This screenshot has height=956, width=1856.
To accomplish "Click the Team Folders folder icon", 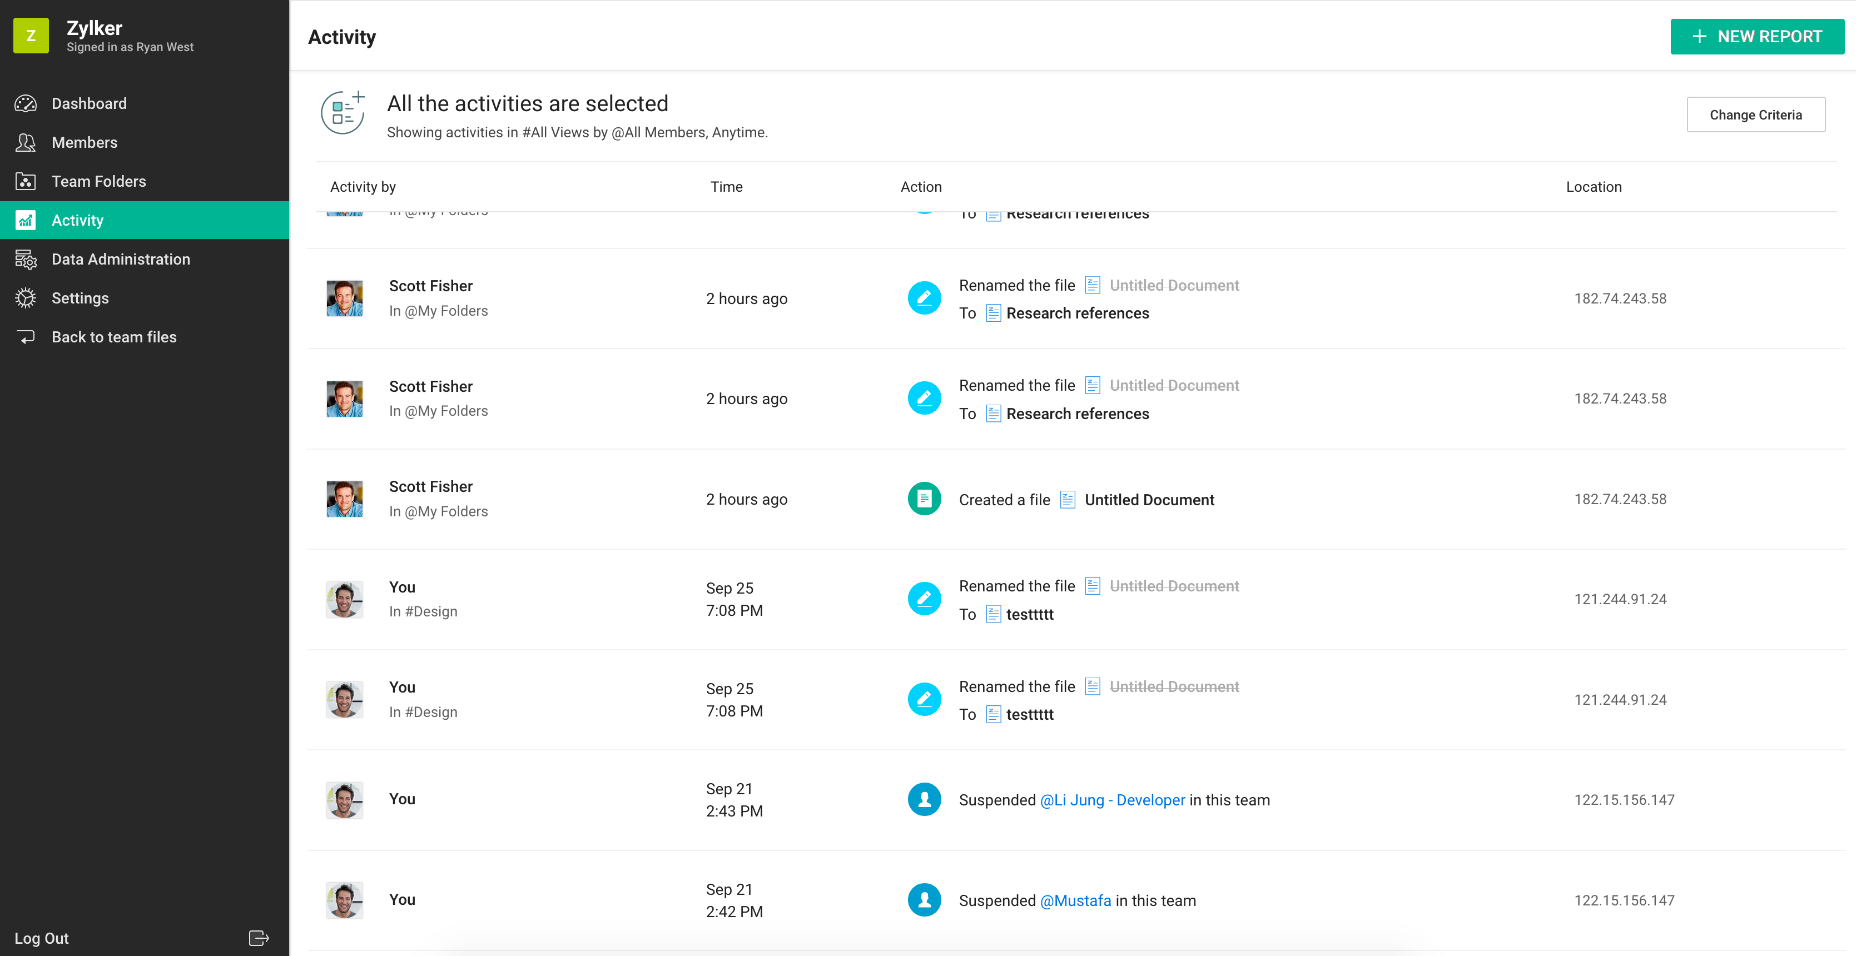I will (26, 181).
